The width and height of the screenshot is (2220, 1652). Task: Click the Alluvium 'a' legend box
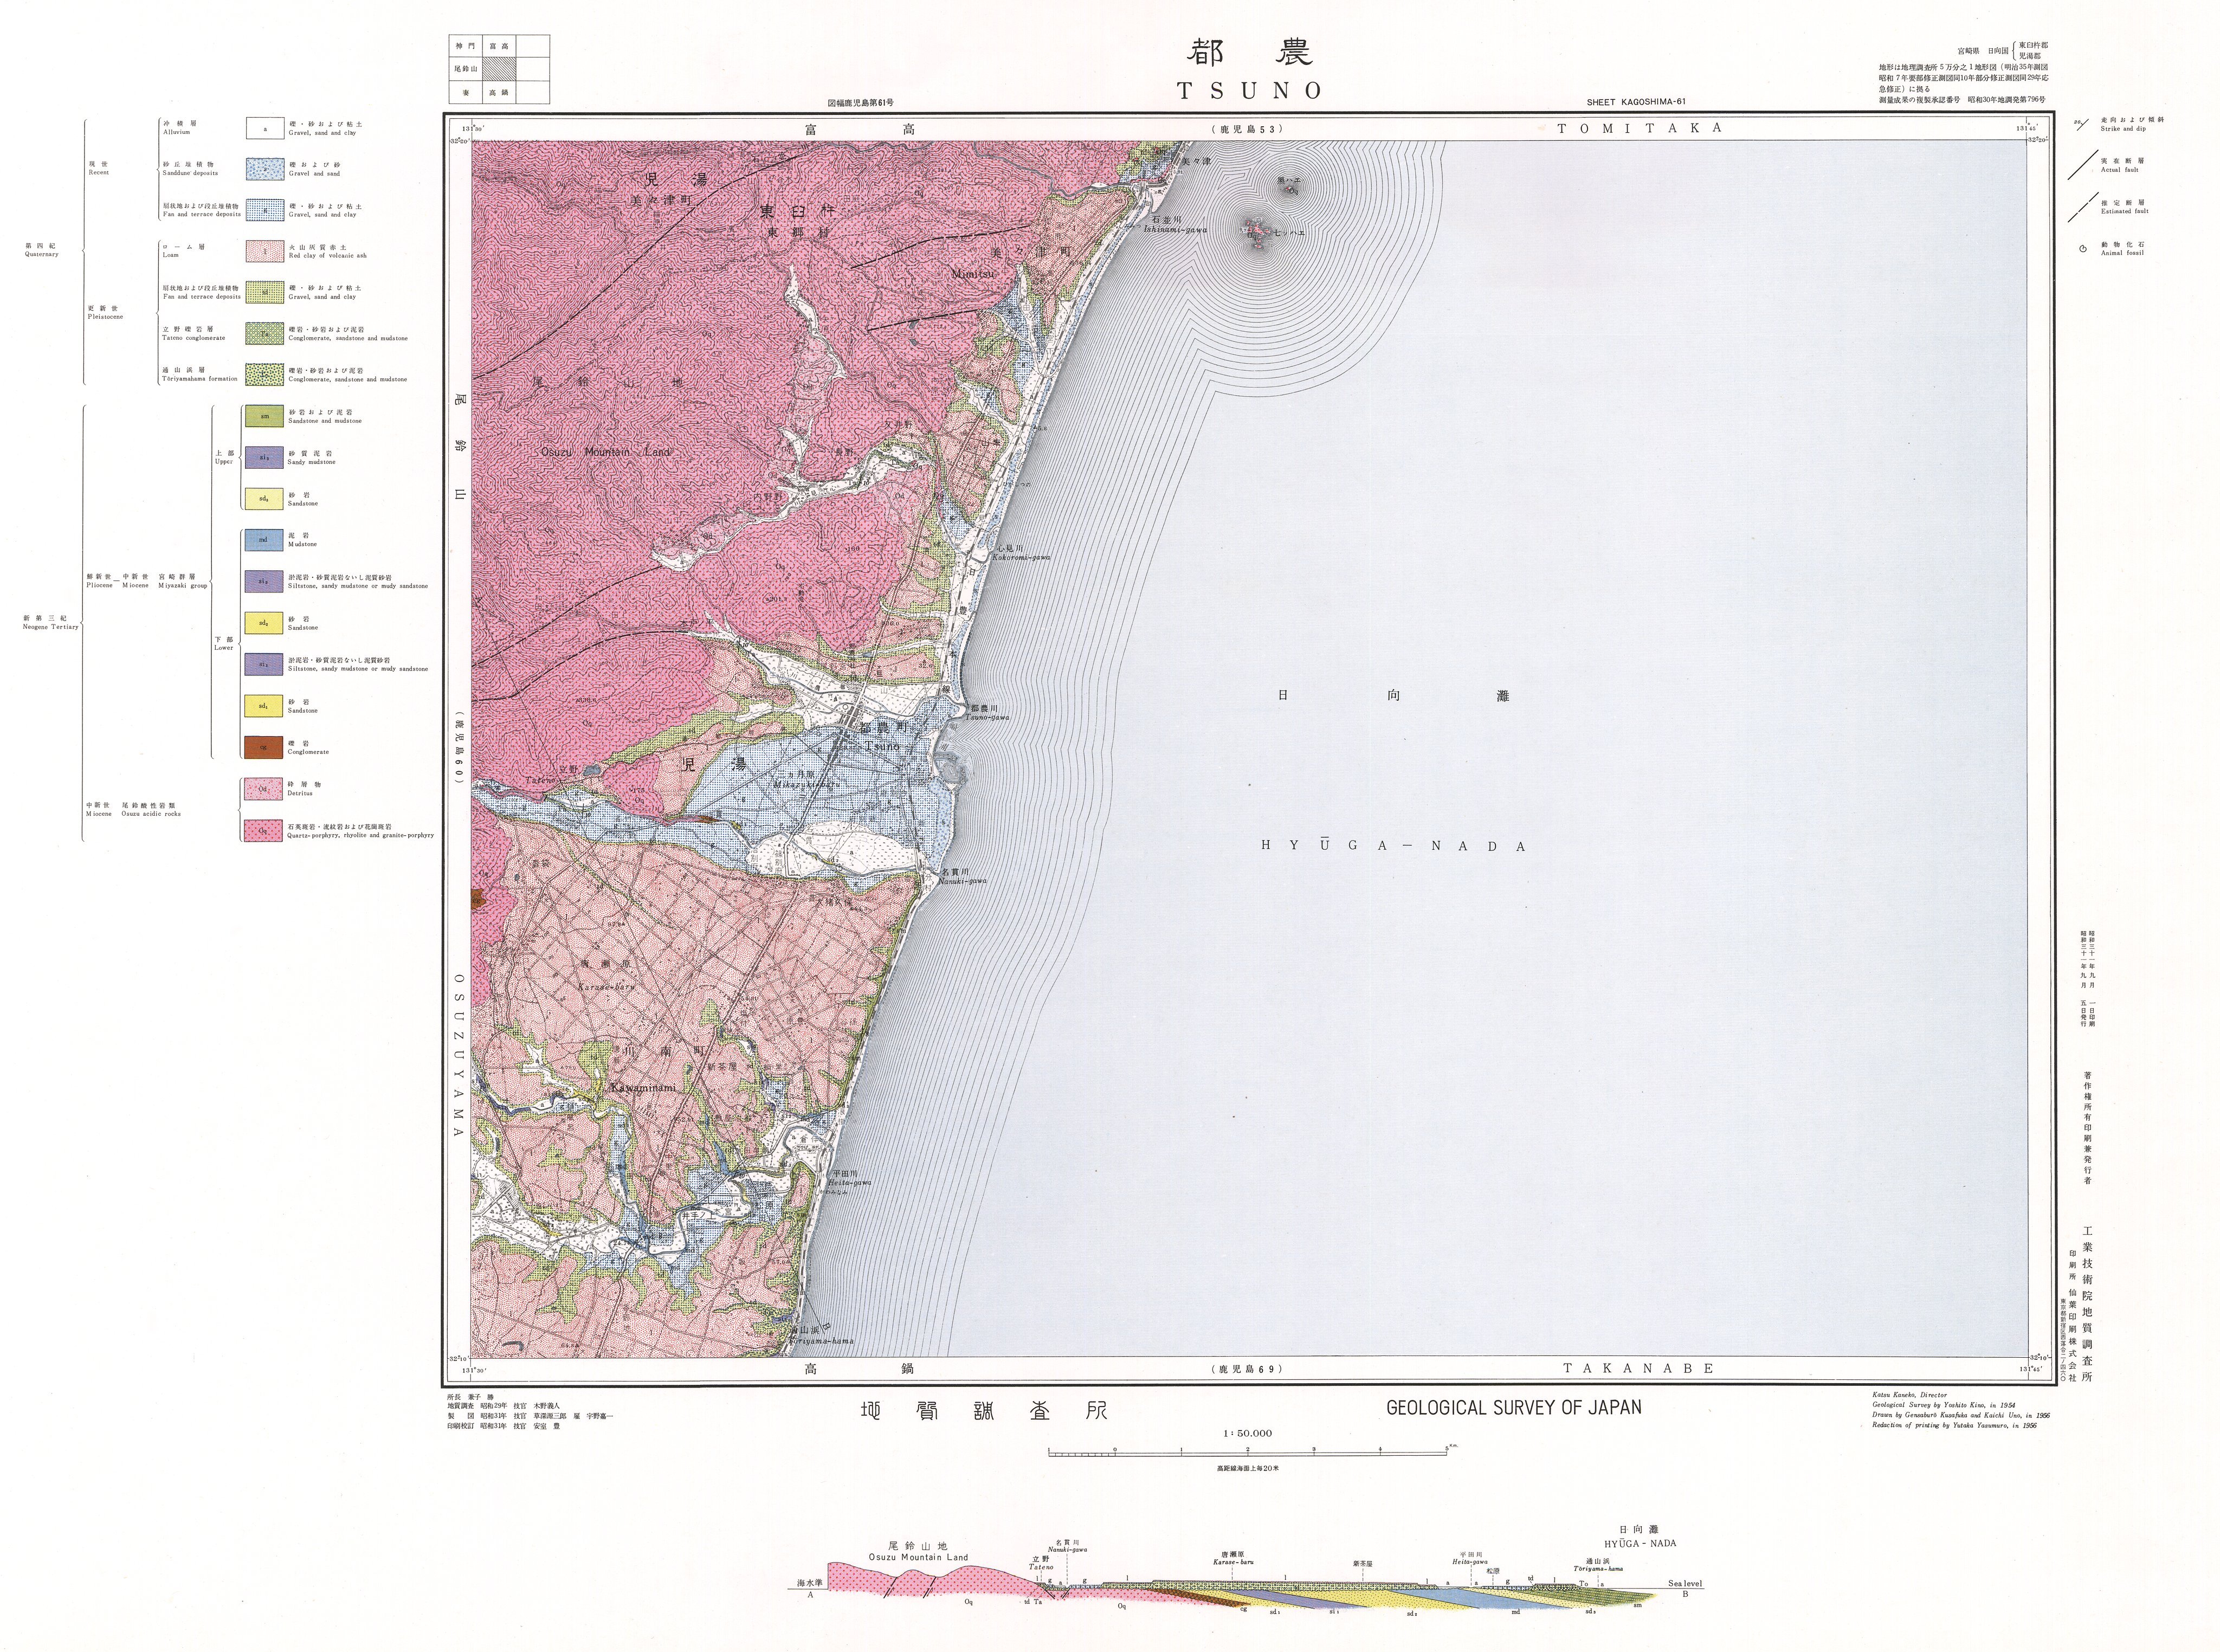[265, 128]
